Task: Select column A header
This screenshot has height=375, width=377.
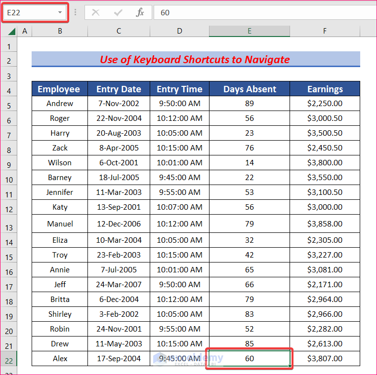Action: pos(25,31)
